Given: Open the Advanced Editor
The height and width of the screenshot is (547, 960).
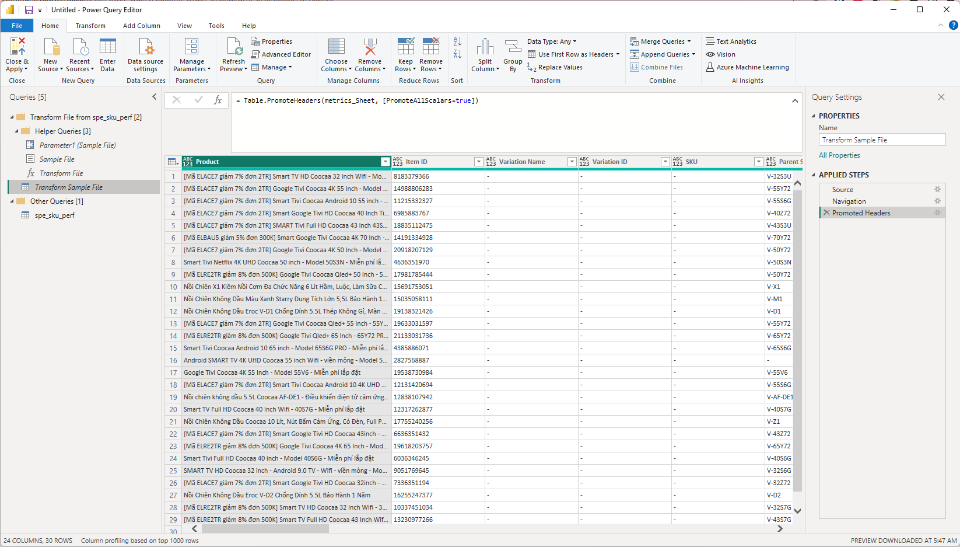Looking at the screenshot, I should (x=281, y=54).
